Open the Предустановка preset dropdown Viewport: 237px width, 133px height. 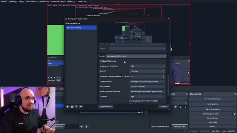click(147, 82)
